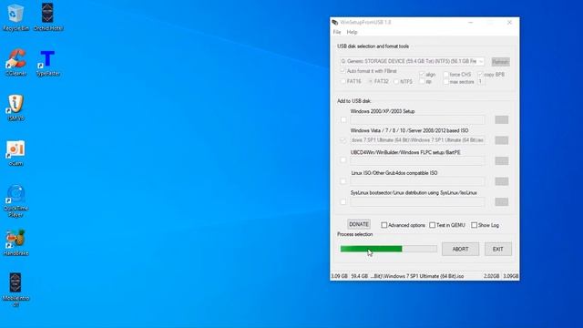The image size is (583, 328).
Task: Click the 2.02GB status bar value
Action: pos(491,276)
